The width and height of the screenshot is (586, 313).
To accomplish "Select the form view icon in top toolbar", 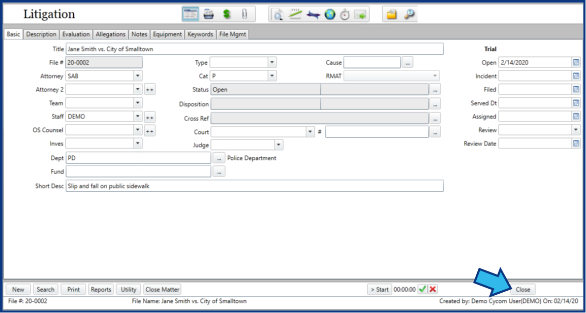I will click(191, 14).
